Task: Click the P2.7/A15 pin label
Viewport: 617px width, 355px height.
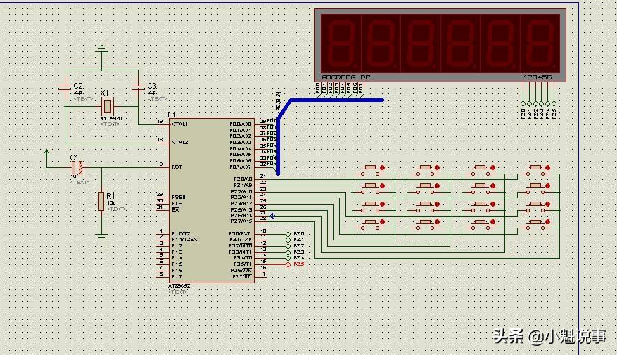Action: (241, 221)
